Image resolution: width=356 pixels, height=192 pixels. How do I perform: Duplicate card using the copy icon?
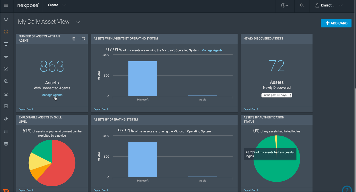[83, 39]
